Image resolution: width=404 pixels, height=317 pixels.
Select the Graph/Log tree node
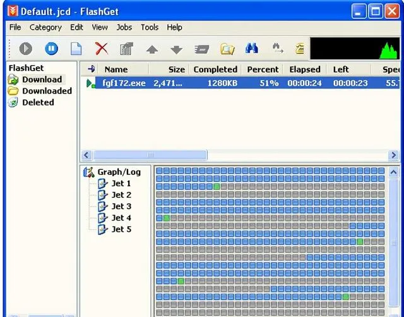click(x=119, y=172)
